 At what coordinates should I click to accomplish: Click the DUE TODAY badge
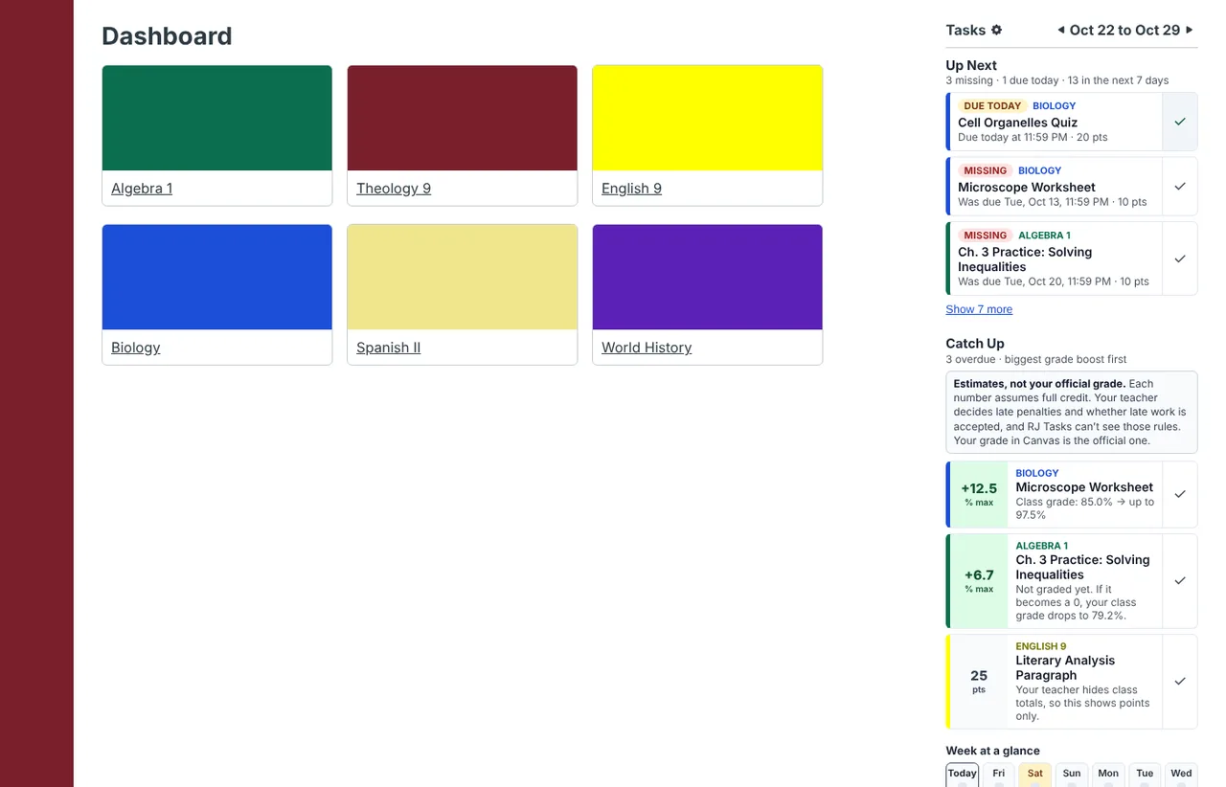992,106
